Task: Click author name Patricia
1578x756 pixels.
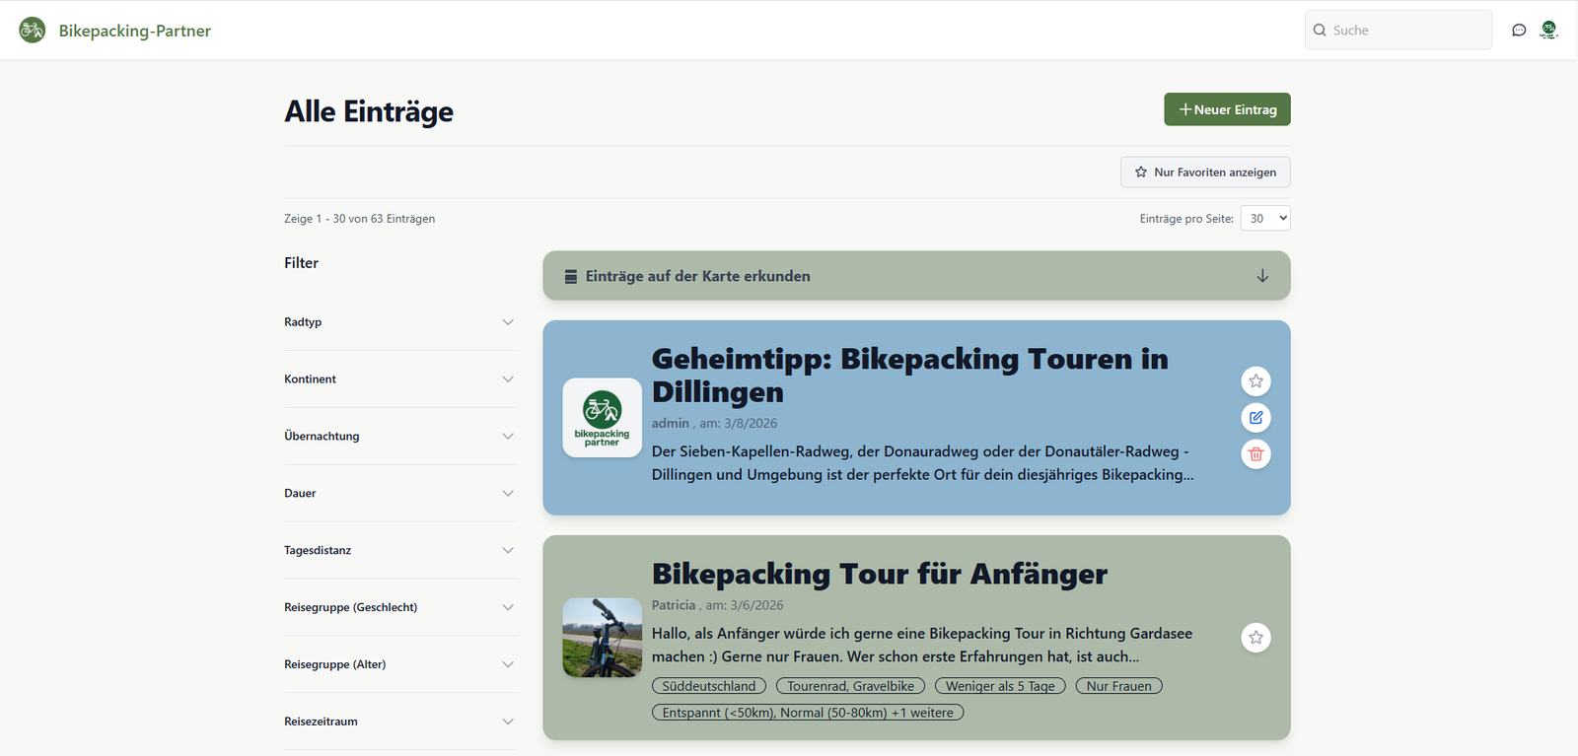Action: pos(674,605)
